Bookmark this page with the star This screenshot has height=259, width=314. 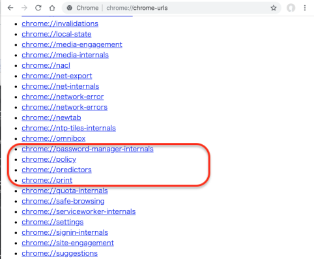274,8
